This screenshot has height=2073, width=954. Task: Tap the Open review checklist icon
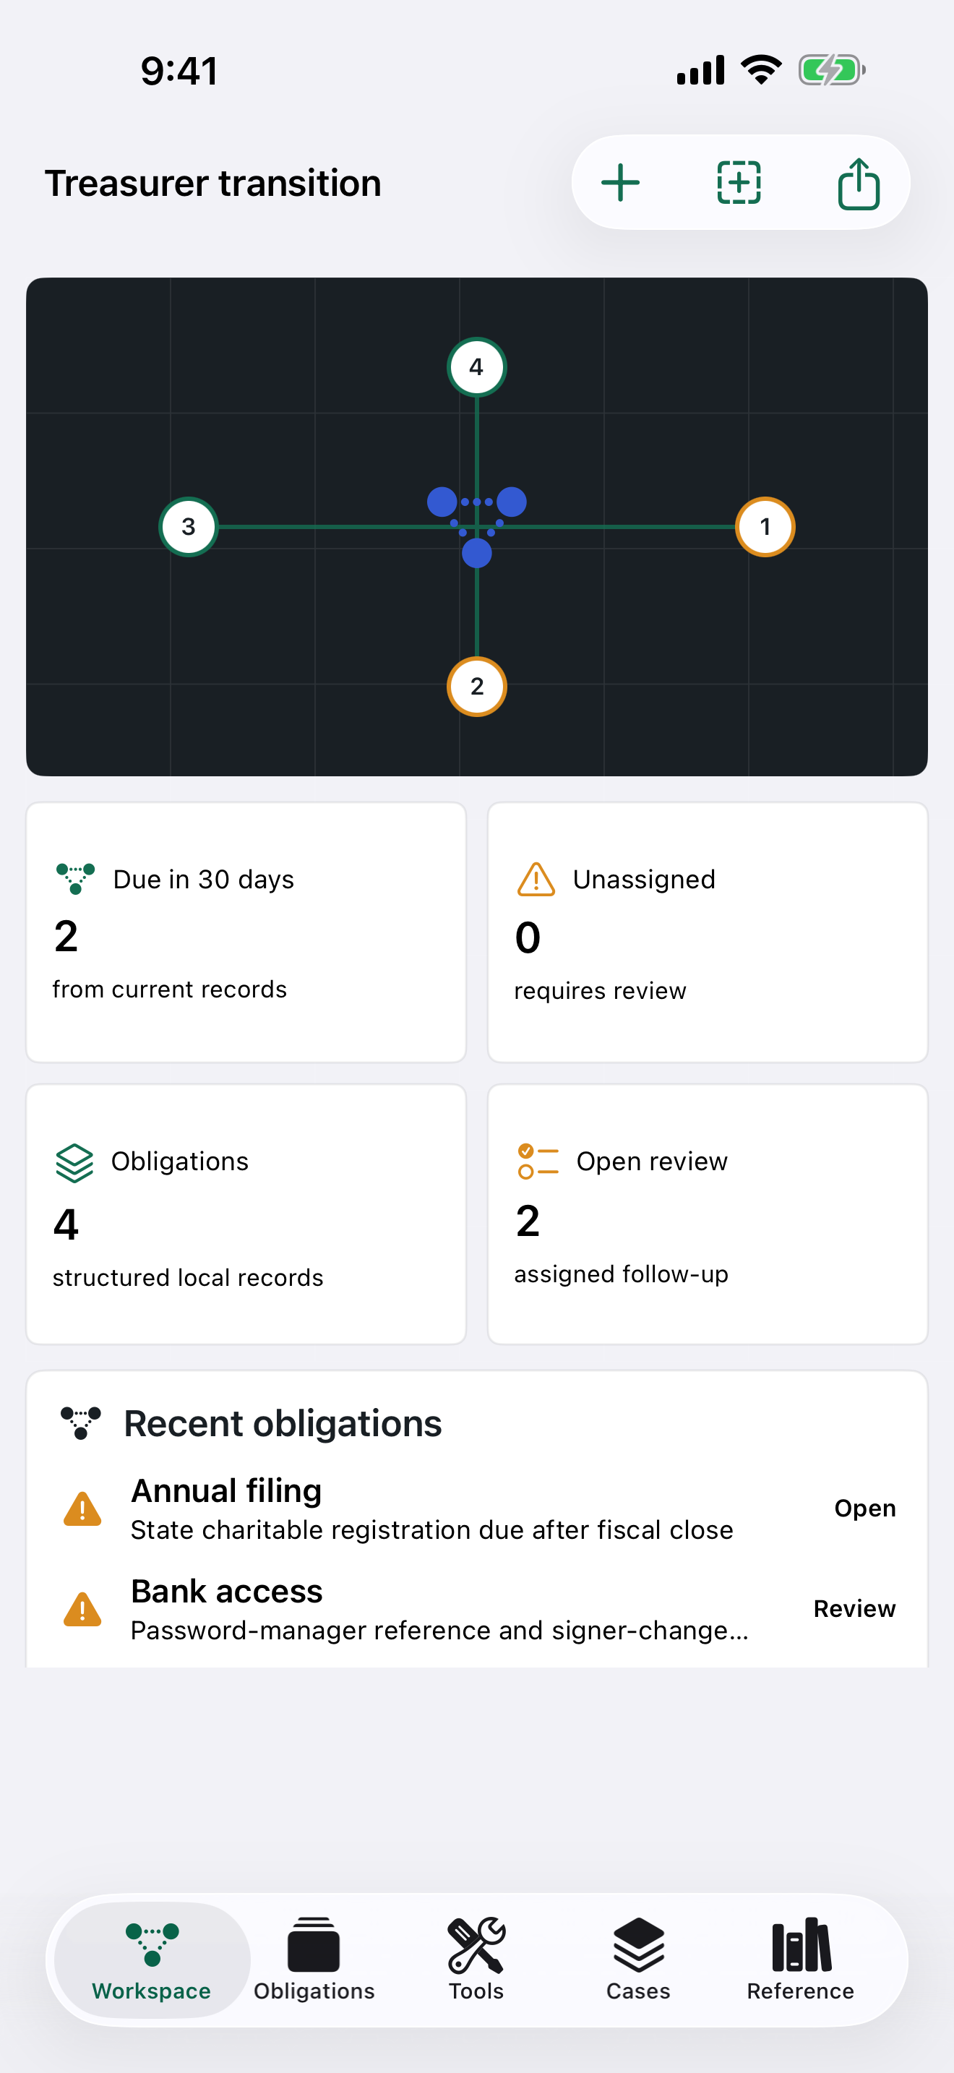[x=538, y=1162]
